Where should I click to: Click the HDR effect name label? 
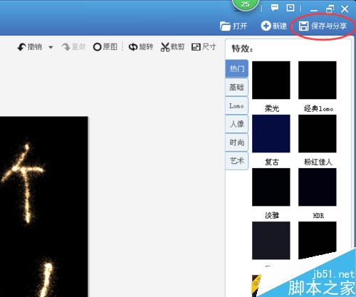318,216
